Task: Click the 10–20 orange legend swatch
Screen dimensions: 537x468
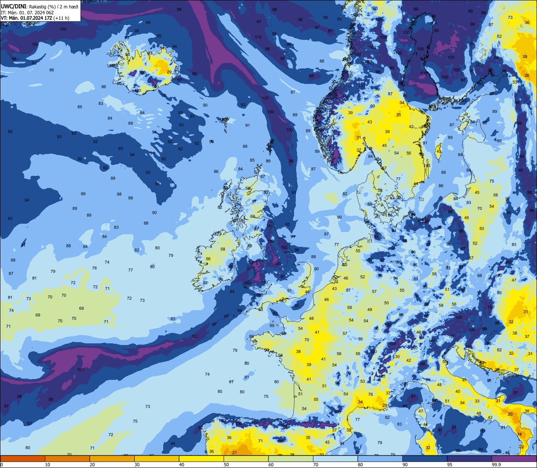Action: pos(67,459)
